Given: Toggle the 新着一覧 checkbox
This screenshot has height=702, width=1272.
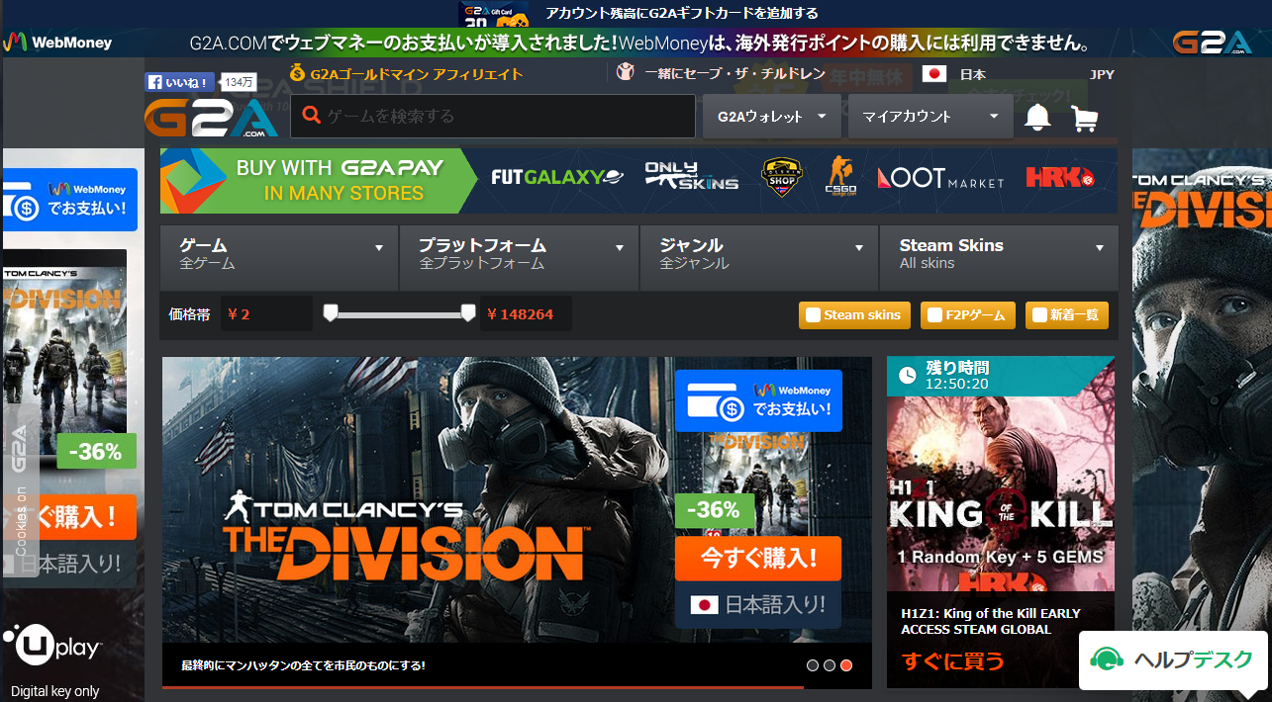Looking at the screenshot, I should pyautogui.click(x=1039, y=315).
